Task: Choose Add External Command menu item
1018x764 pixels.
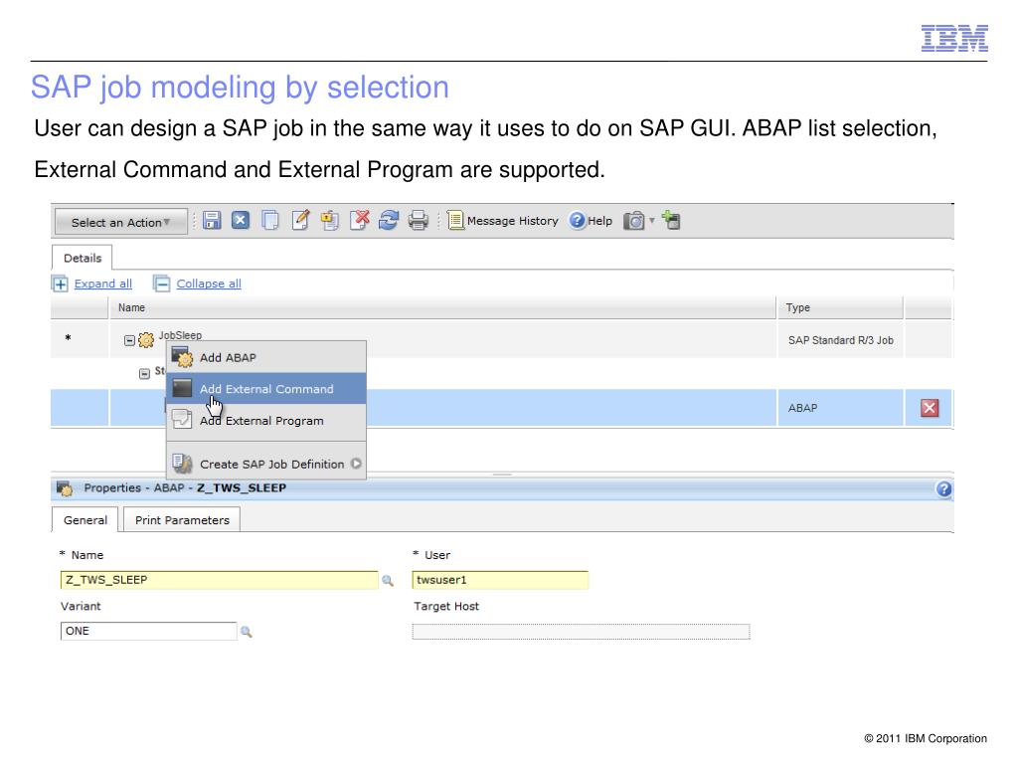Action: 266,389
